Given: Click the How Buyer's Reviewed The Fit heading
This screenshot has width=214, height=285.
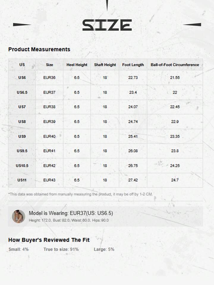Looking at the screenshot, I should 49,240.
